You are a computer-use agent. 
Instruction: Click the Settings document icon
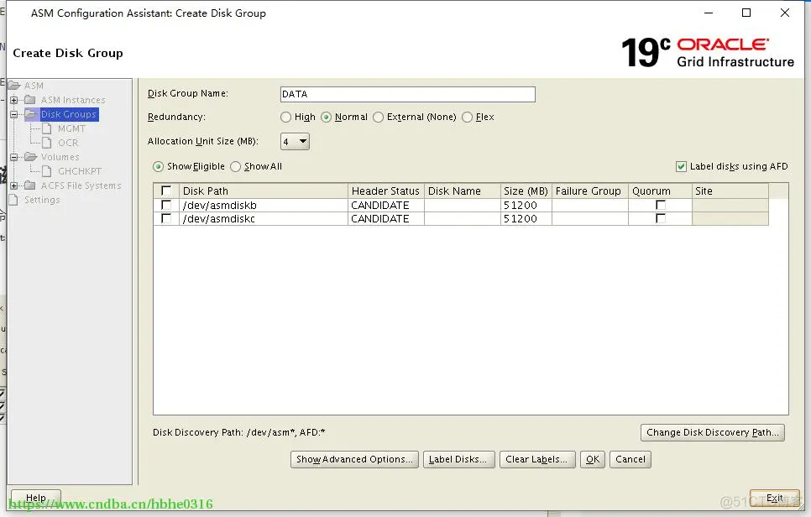tap(14, 200)
